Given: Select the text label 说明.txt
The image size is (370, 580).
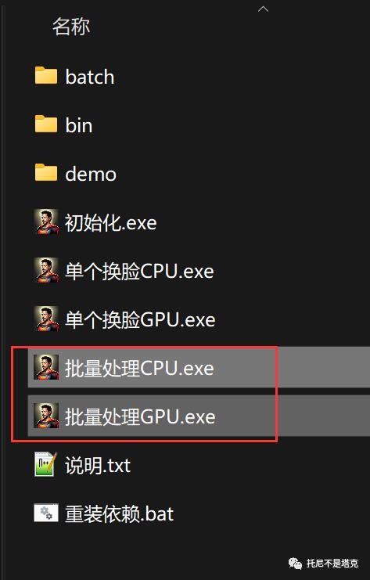Looking at the screenshot, I should click(x=98, y=466).
